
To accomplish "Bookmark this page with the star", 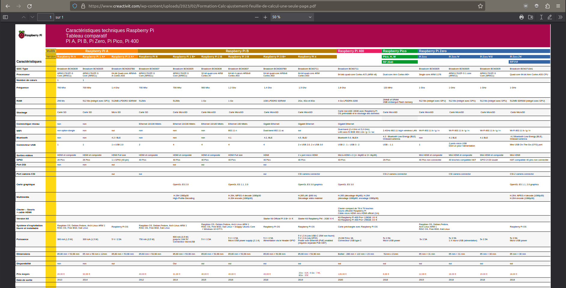I will (x=480, y=6).
